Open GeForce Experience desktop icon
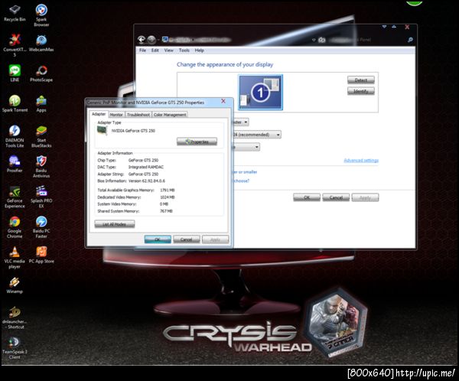 pyautogui.click(x=15, y=197)
